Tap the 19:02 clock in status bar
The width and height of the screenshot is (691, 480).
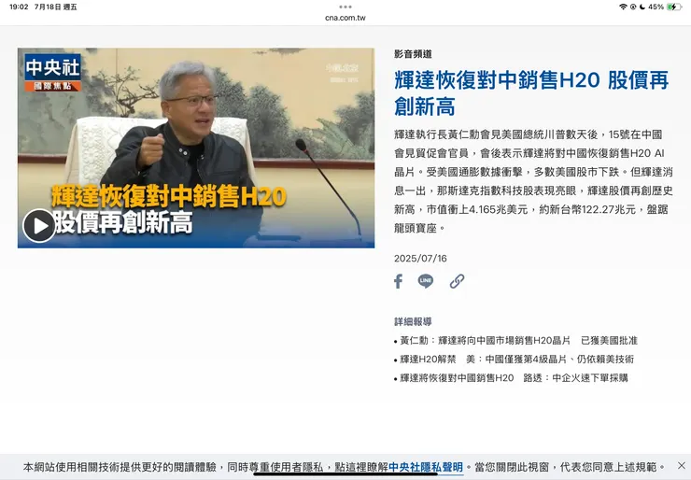19,7
